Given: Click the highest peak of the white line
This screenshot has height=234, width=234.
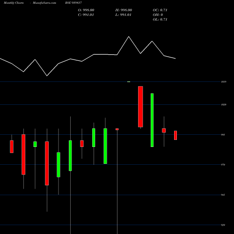Looking at the screenshot, I should (x=129, y=37).
